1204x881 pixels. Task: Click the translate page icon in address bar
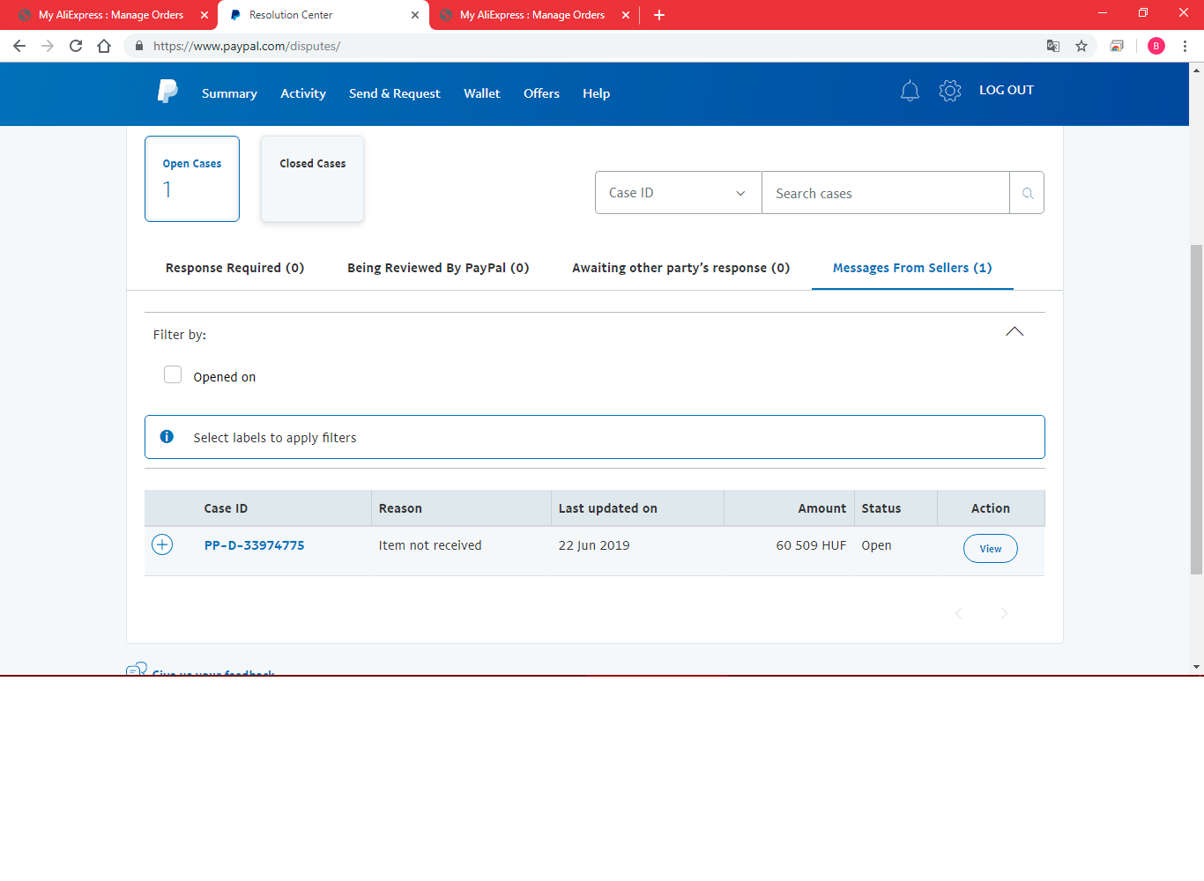point(1052,46)
